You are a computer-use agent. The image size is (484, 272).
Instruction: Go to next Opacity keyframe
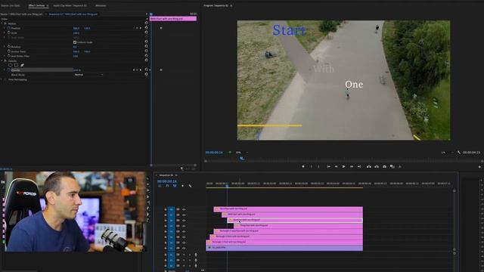coord(141,70)
